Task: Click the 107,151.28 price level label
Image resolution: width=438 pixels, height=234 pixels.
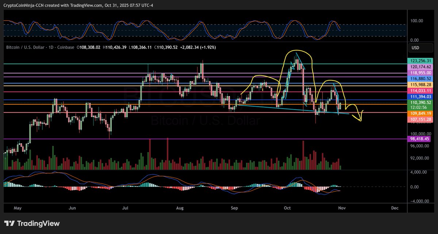Action: (x=420, y=120)
